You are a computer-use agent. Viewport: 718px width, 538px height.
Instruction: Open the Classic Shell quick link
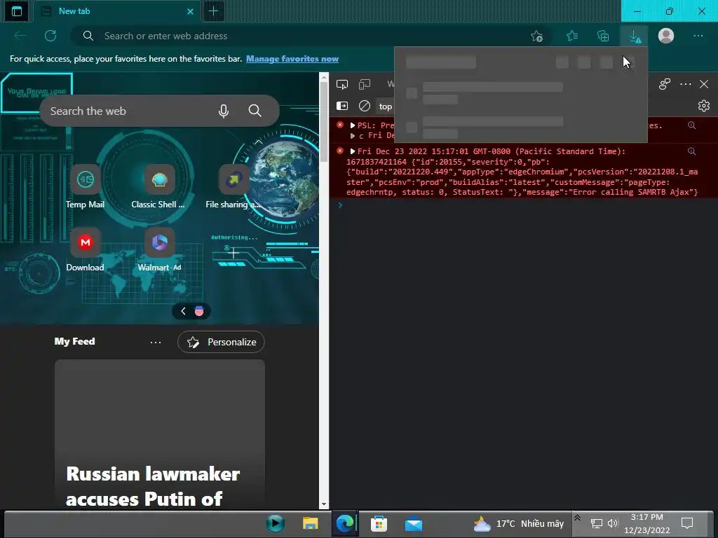[158, 186]
